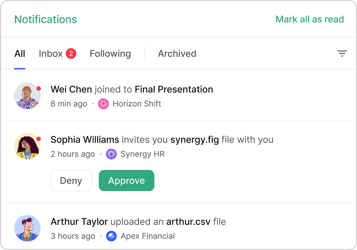Click the Horizon Shift workspace icon
This screenshot has height=250, width=357.
click(x=103, y=103)
